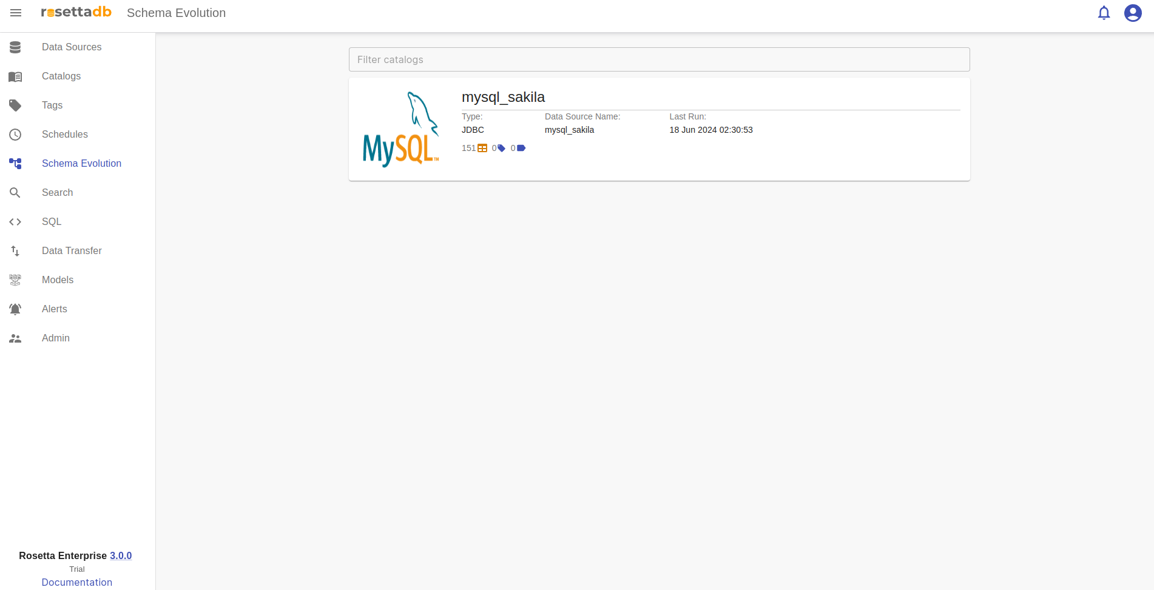Click the Alerts alarm bell icon

click(15, 309)
